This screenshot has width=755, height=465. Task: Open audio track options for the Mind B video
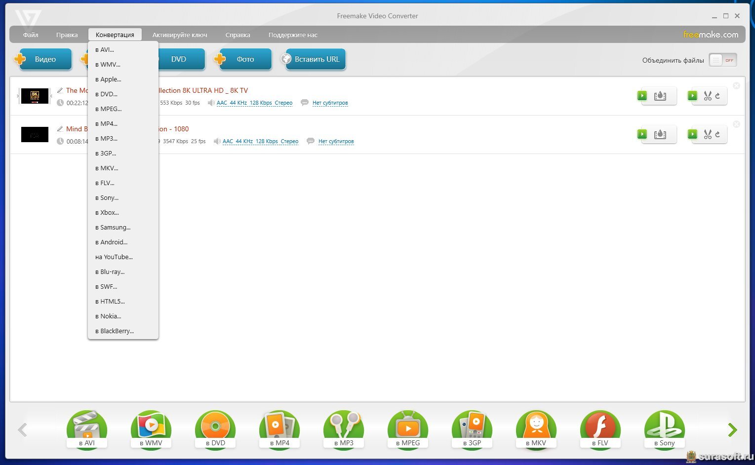point(261,141)
